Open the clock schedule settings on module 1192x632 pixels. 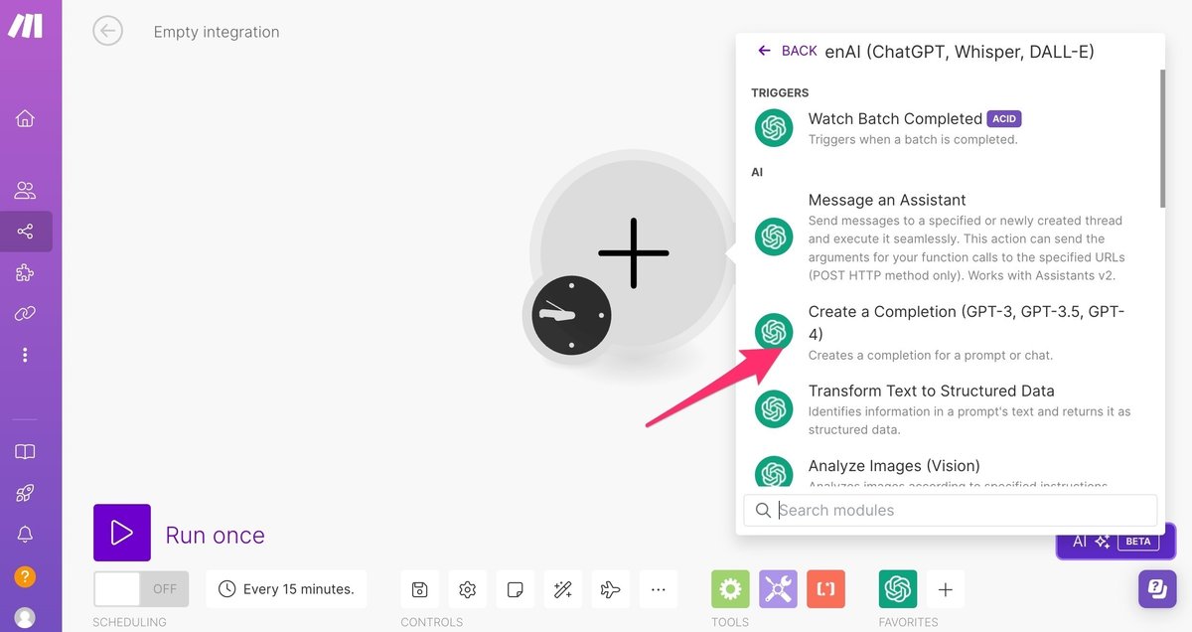[x=571, y=315]
